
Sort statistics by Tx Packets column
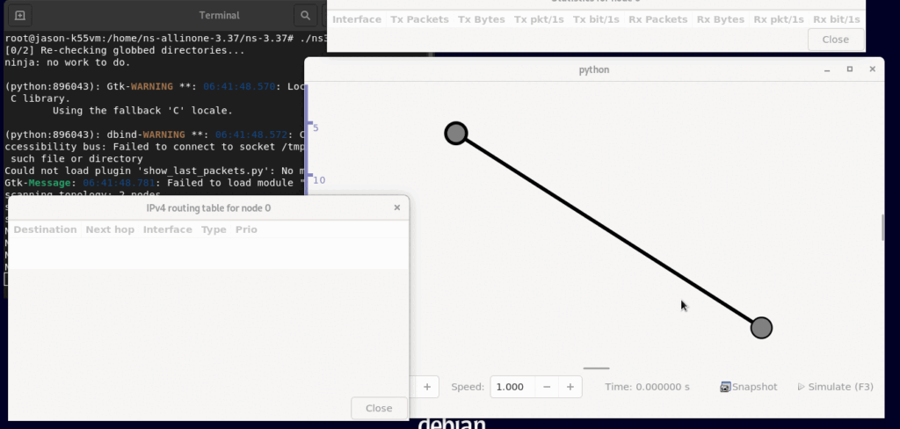419,19
